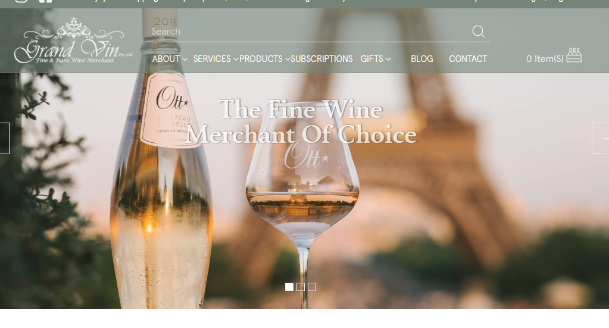Expand the ABOUT dropdown menu
The height and width of the screenshot is (328, 609).
170,59
